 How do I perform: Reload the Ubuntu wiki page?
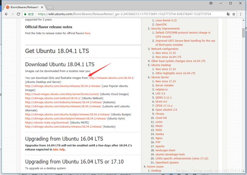(x=18, y=14)
